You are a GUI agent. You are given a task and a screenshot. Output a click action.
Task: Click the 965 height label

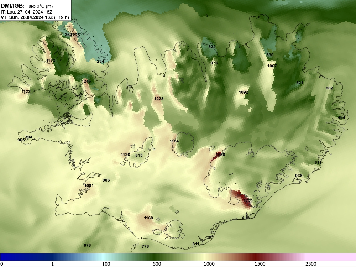21,140
